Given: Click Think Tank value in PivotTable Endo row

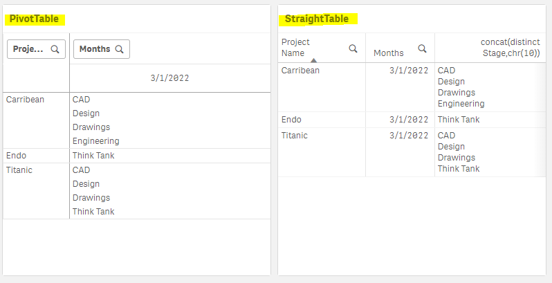Looking at the screenshot, I should click(x=93, y=156).
